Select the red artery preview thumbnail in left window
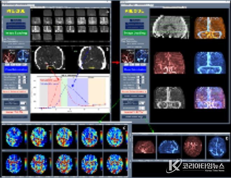231x178 pixels. click(9, 56)
